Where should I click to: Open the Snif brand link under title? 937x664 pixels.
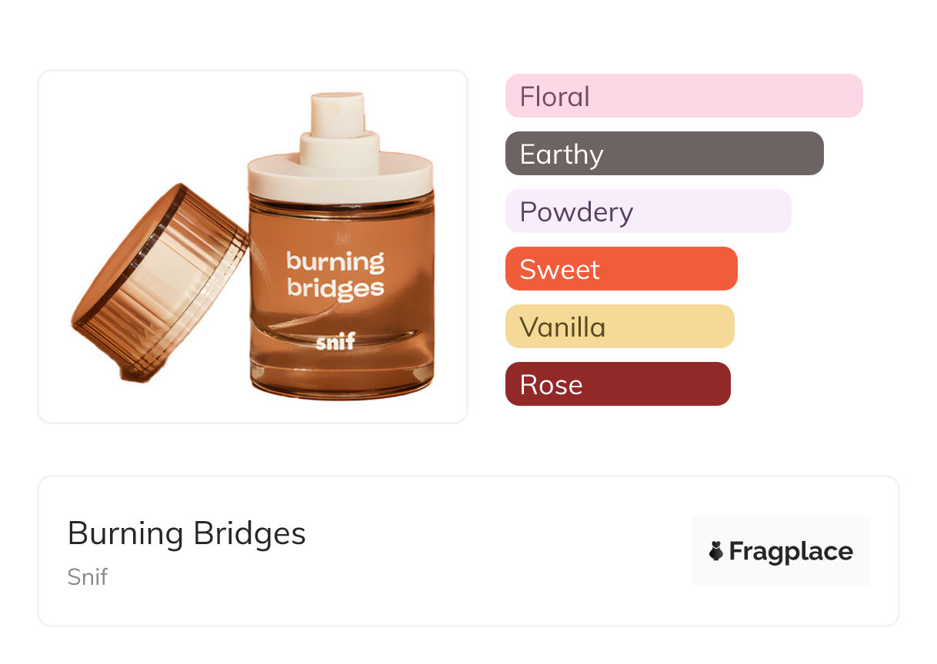[x=87, y=576]
